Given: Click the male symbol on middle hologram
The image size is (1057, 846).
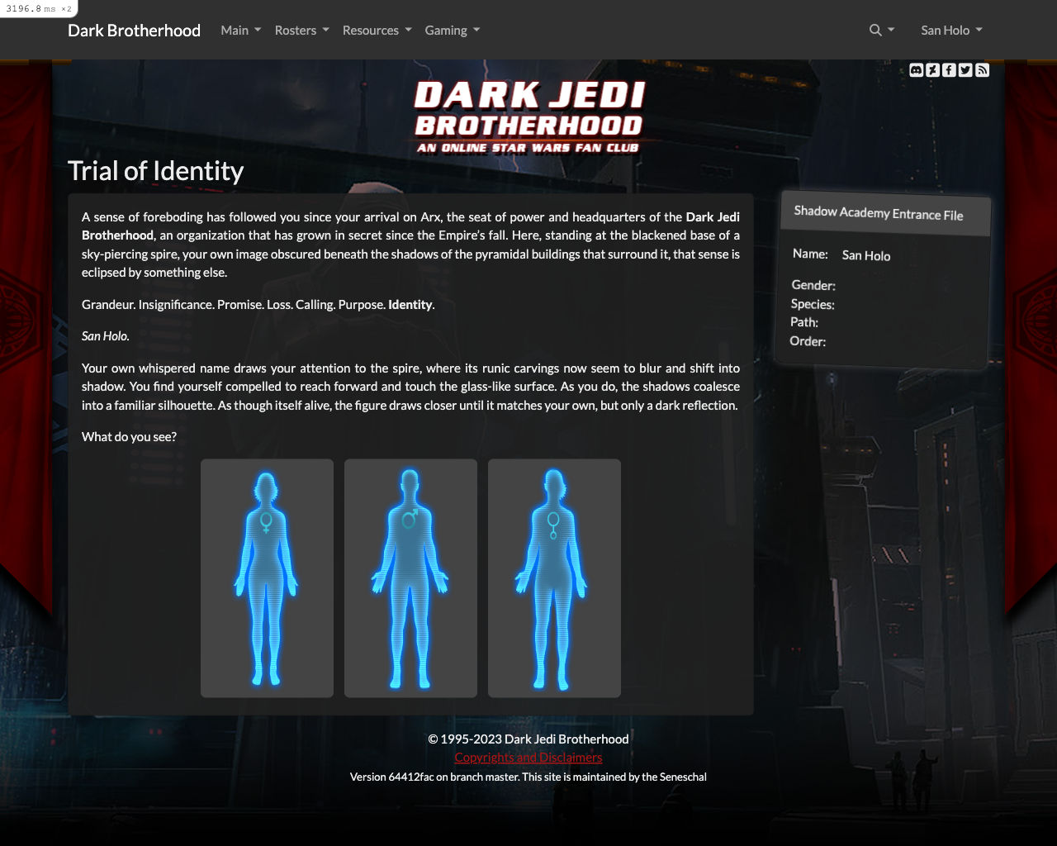Looking at the screenshot, I should point(410,518).
